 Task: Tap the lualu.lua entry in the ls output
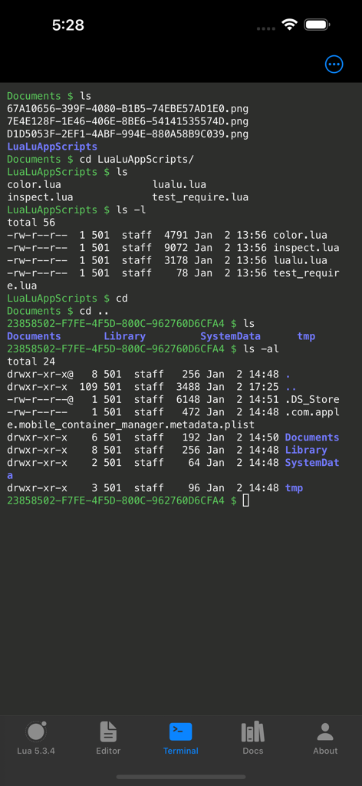(x=179, y=184)
